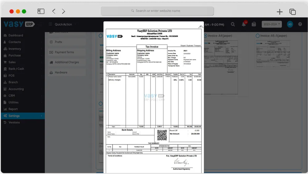Open the AS user profile avatar
Screen dimensions: 308x174
tap(290, 24)
